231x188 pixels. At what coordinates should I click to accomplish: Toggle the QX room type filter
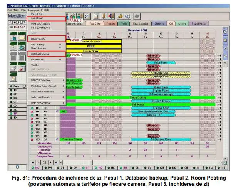(x=17, y=106)
